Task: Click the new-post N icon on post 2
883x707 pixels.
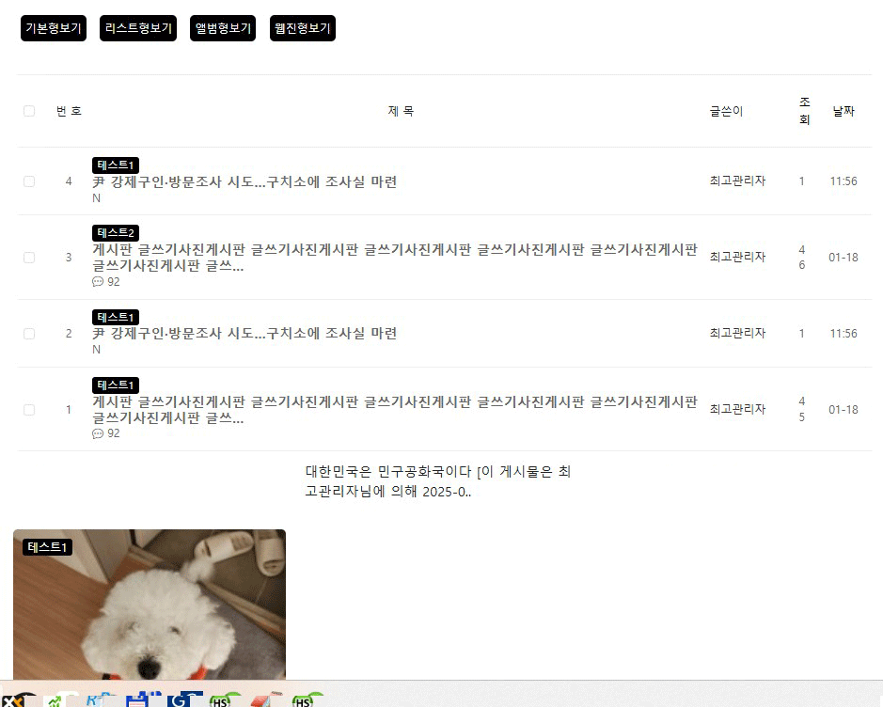Action: tap(96, 350)
